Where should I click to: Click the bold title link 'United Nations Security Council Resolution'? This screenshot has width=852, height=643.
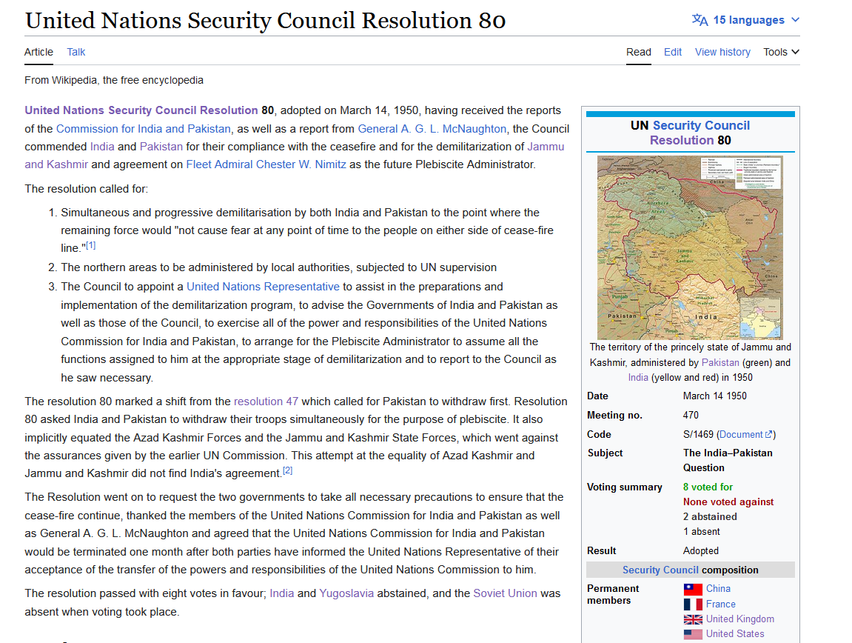pyautogui.click(x=141, y=110)
